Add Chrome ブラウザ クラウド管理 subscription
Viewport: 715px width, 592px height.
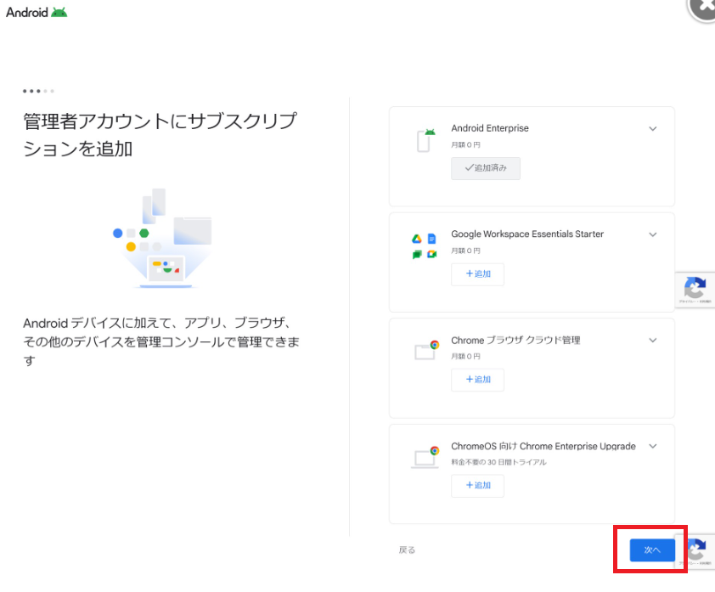pos(477,380)
